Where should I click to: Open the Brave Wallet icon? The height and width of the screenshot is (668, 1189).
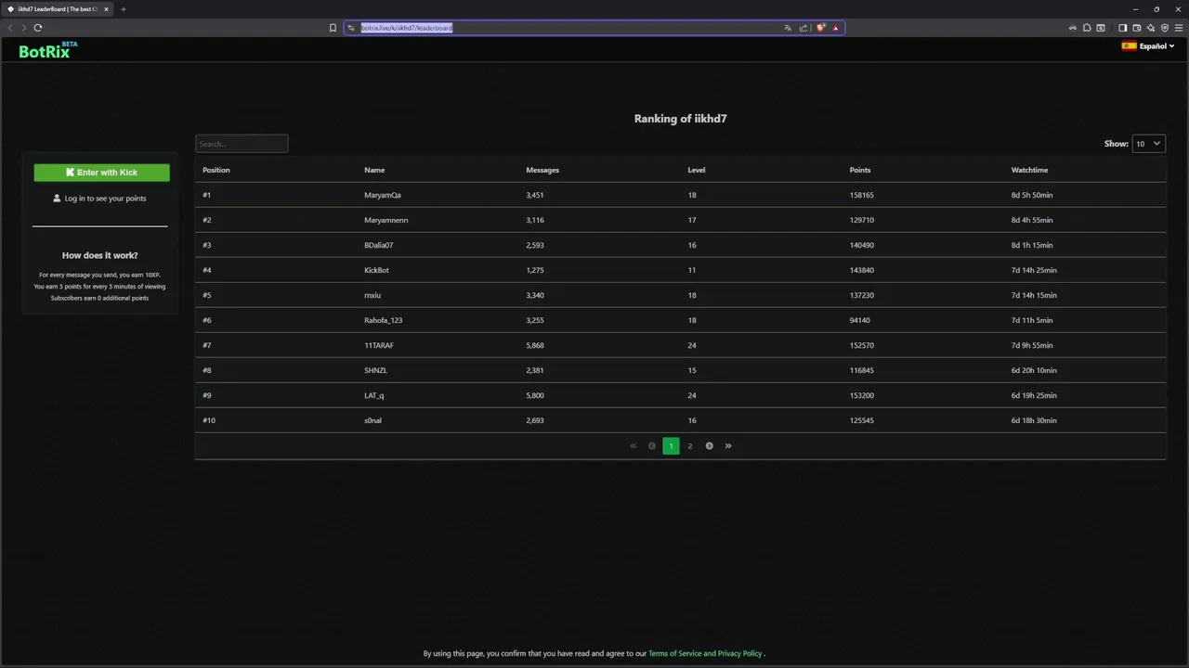click(1136, 28)
